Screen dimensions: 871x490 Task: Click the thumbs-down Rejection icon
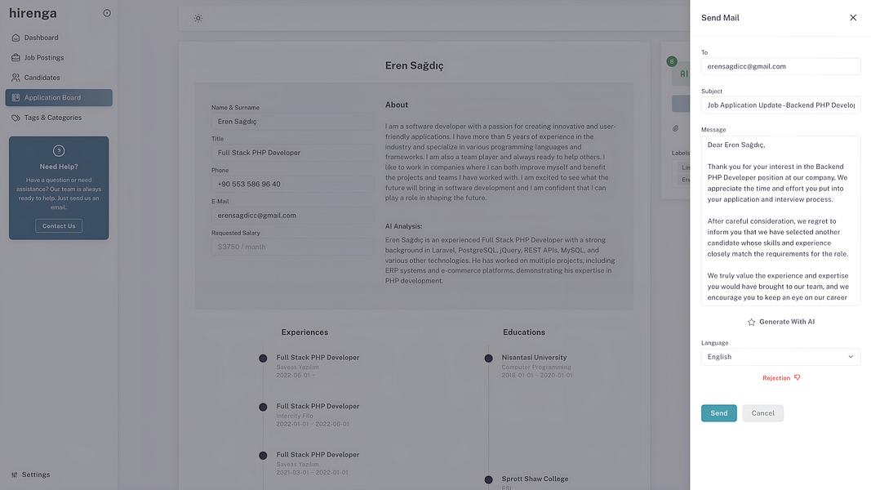797,378
